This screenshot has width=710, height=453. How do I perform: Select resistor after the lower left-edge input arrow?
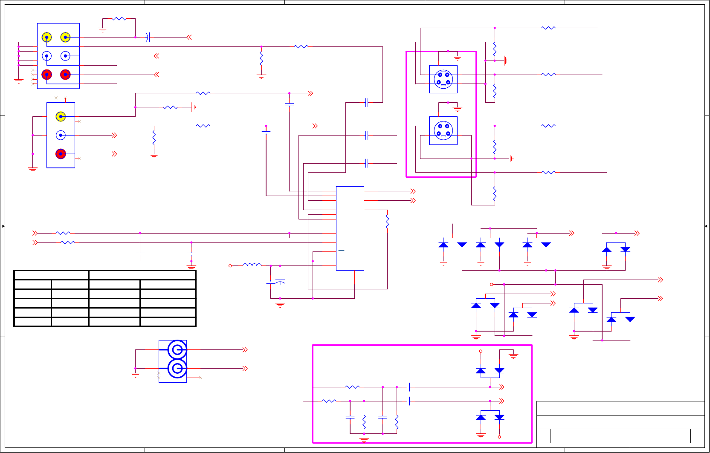tap(68, 242)
